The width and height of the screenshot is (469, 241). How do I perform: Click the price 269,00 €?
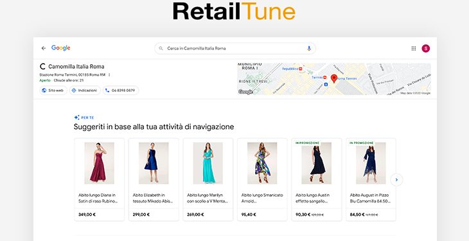195,215
